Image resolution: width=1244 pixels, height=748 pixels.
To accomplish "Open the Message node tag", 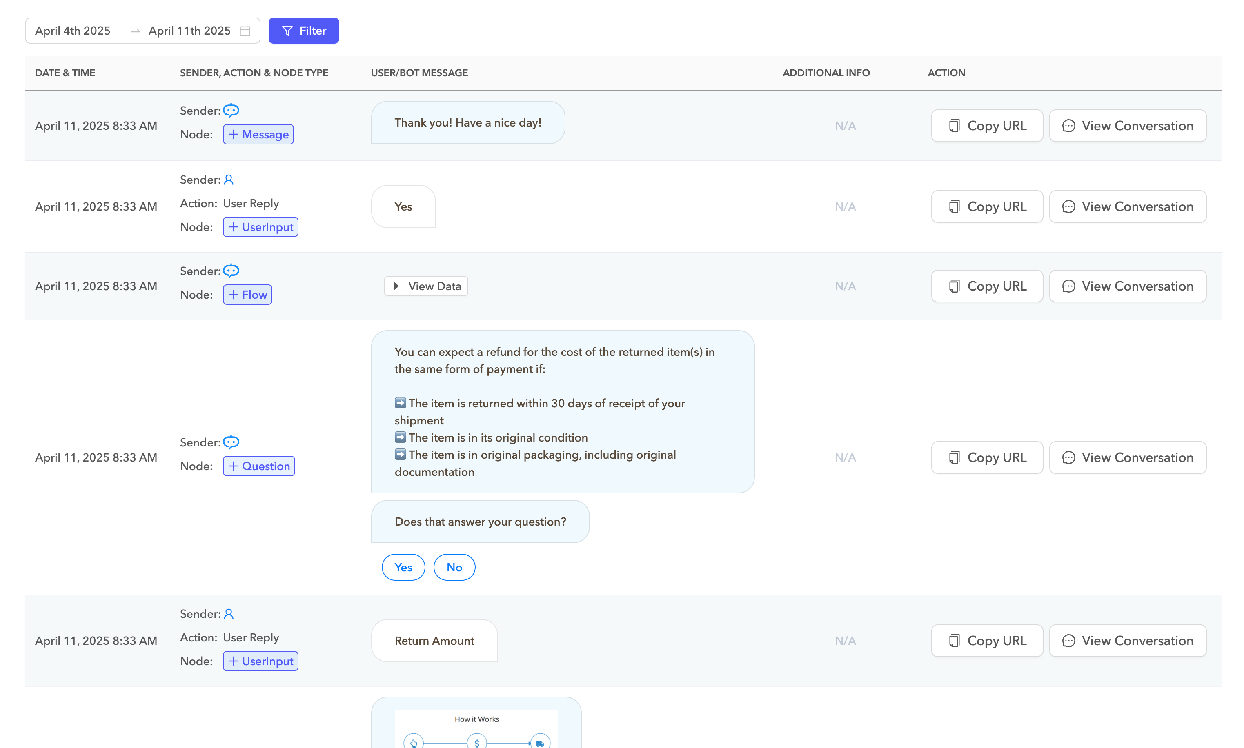I will click(258, 135).
